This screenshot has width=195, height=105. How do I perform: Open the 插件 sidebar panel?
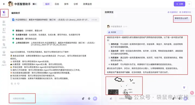pyautogui.click(x=4, y=38)
